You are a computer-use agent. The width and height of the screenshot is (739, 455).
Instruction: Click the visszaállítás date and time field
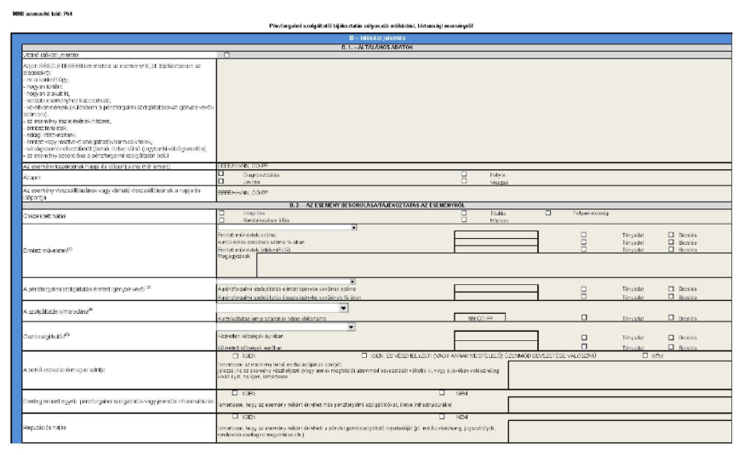pos(474,193)
